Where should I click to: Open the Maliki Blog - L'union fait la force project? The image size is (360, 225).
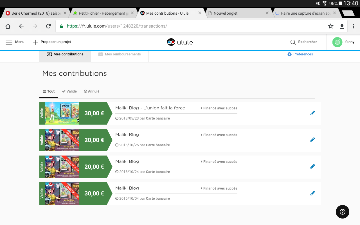pos(150,108)
